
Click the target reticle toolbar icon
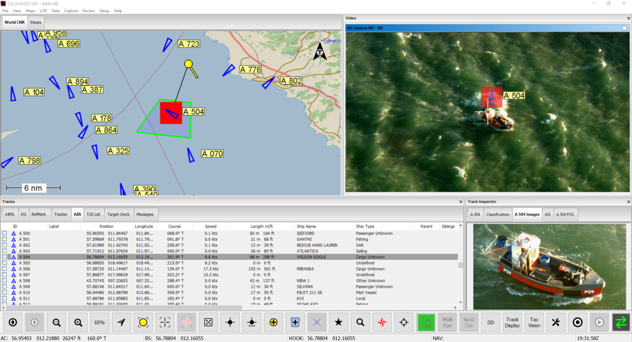tap(404, 322)
